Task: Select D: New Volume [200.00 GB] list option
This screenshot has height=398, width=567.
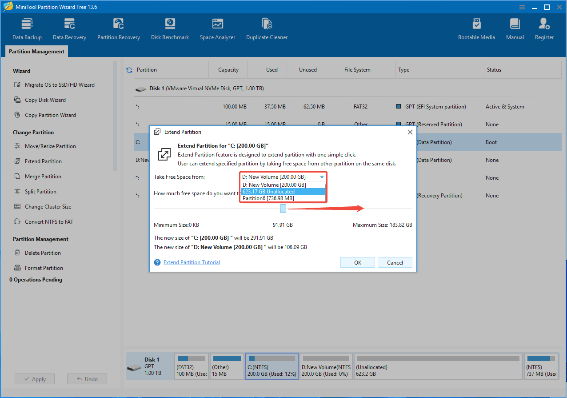Action: [x=283, y=185]
